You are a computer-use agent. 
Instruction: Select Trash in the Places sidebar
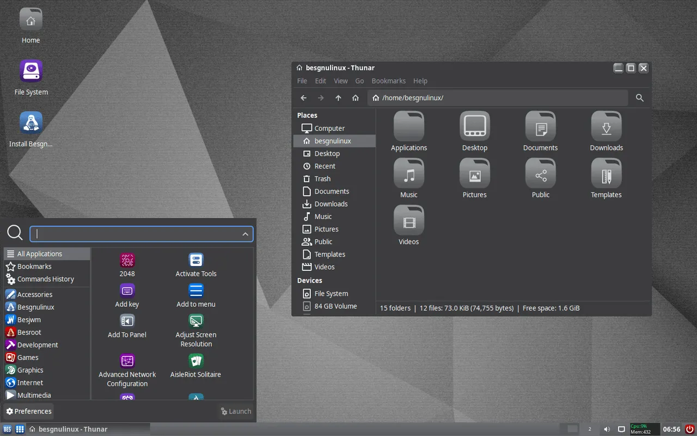(322, 179)
